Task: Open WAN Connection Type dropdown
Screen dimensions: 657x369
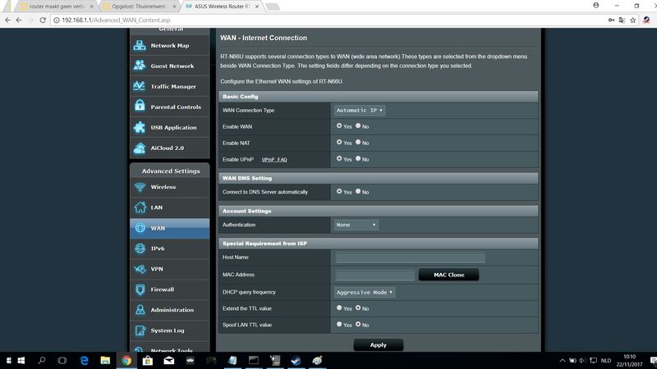Action: click(360, 110)
